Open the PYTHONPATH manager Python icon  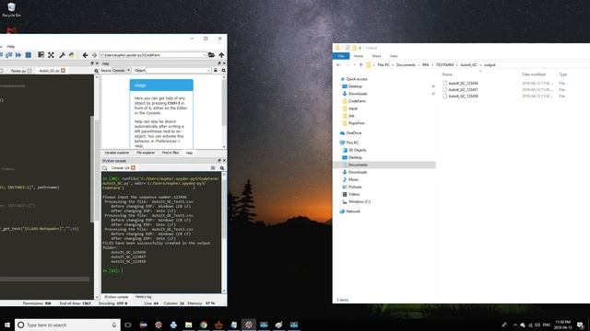(72, 55)
